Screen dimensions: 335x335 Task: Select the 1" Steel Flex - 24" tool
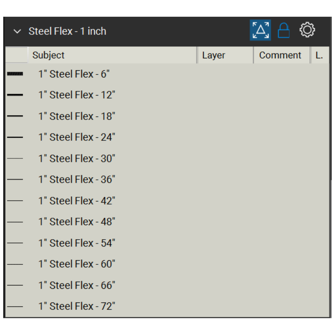click(x=77, y=137)
